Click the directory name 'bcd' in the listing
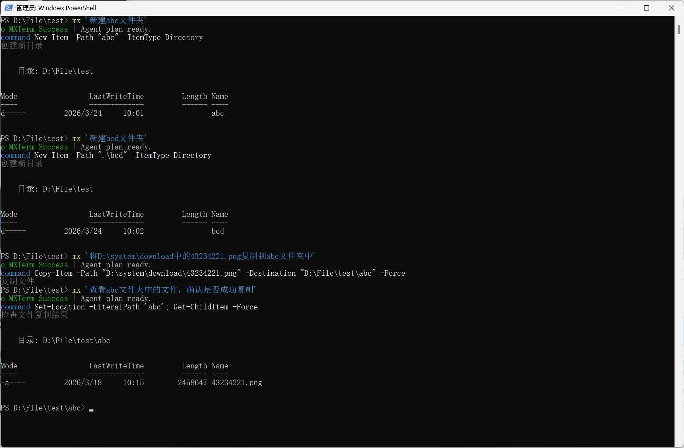The width and height of the screenshot is (684, 448). [217, 231]
